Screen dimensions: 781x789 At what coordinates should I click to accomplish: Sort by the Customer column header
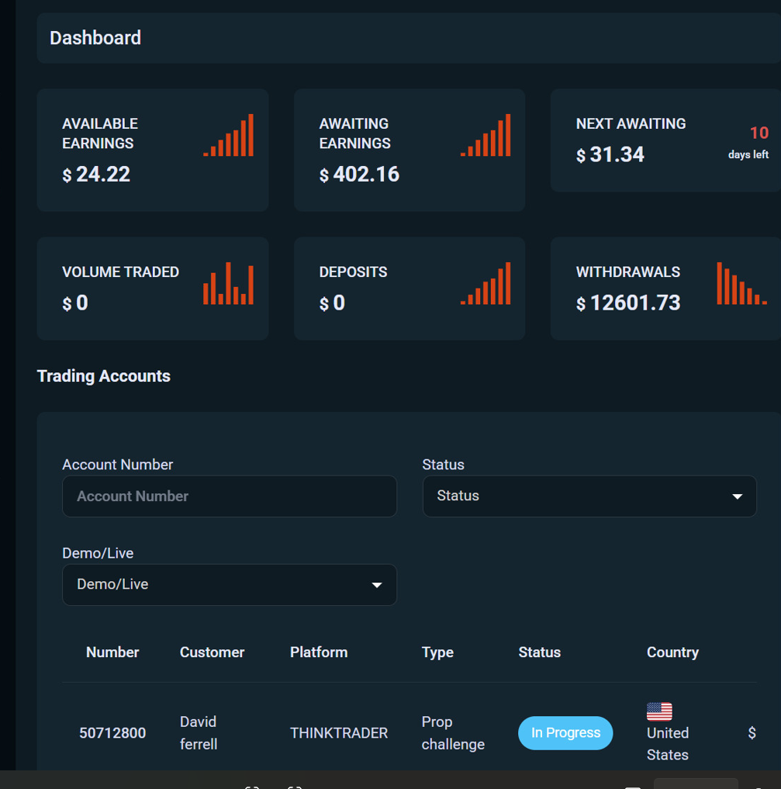212,652
